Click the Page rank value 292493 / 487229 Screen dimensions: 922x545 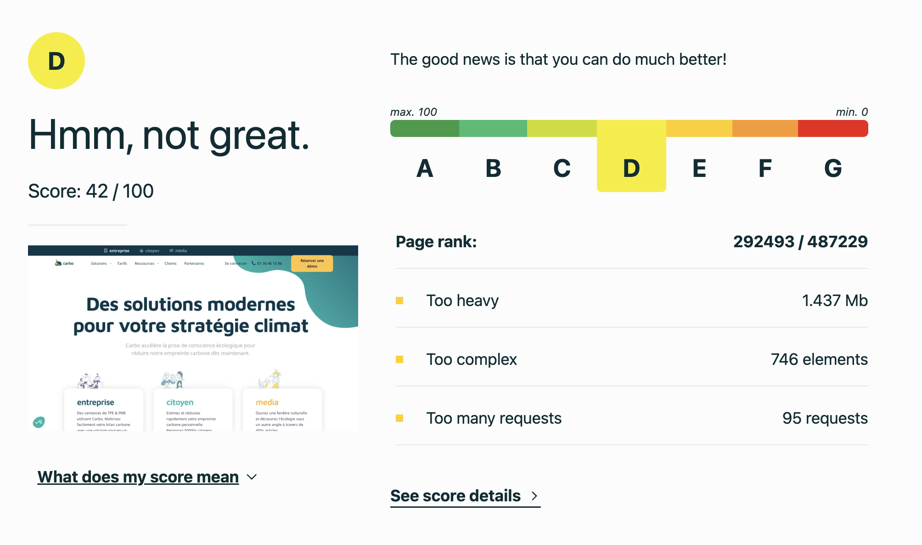[x=800, y=242]
